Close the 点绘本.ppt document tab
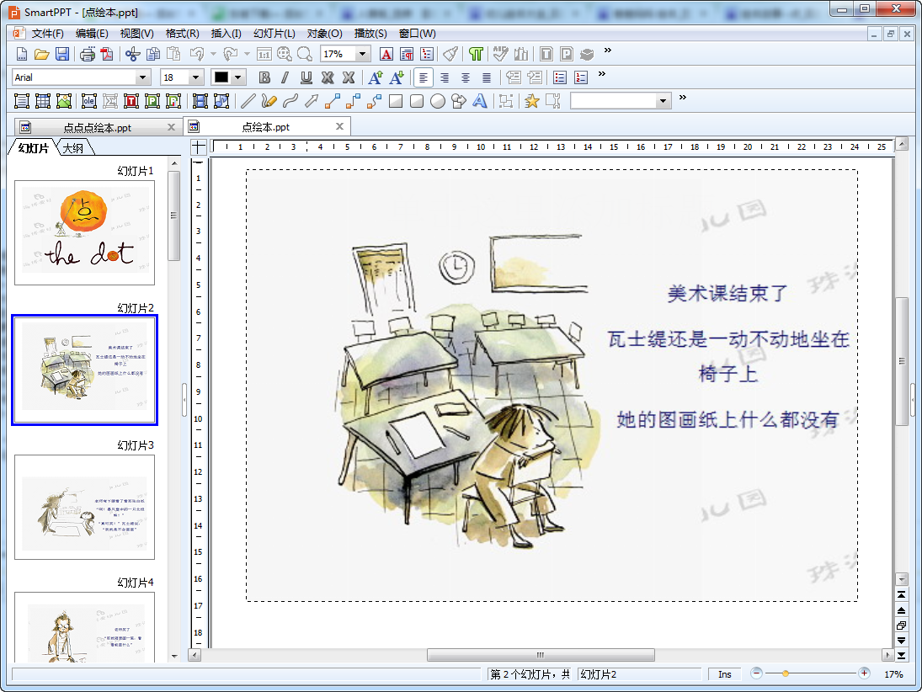922x692 pixels. pos(339,126)
